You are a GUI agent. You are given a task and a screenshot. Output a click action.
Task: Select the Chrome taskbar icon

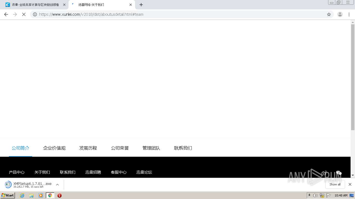click(x=50, y=195)
